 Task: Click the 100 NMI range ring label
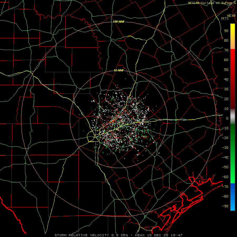click(x=118, y=22)
